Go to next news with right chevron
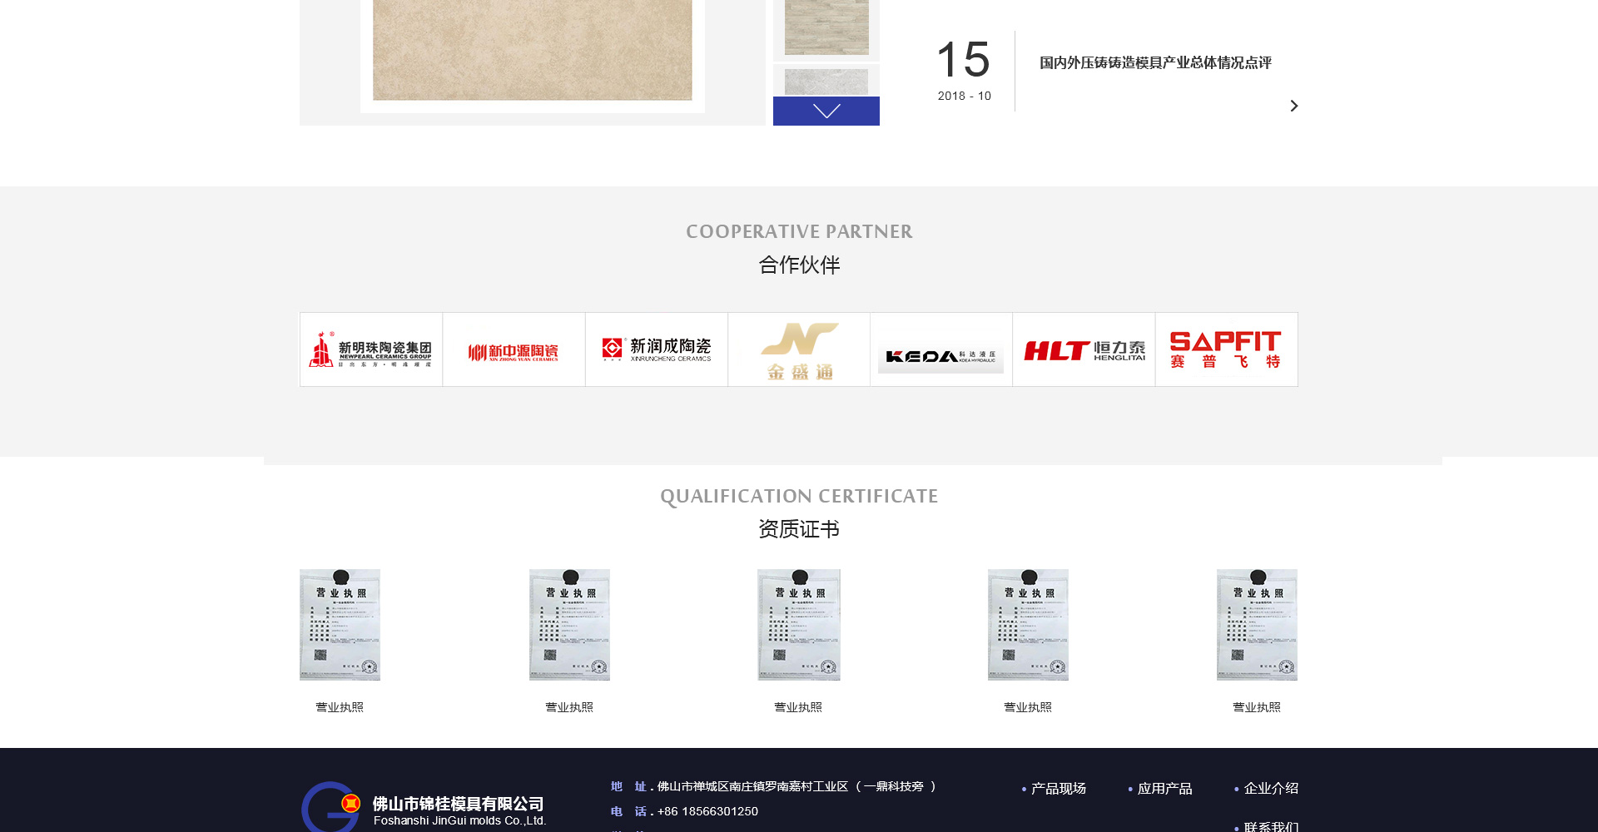This screenshot has height=832, width=1598. click(1293, 106)
